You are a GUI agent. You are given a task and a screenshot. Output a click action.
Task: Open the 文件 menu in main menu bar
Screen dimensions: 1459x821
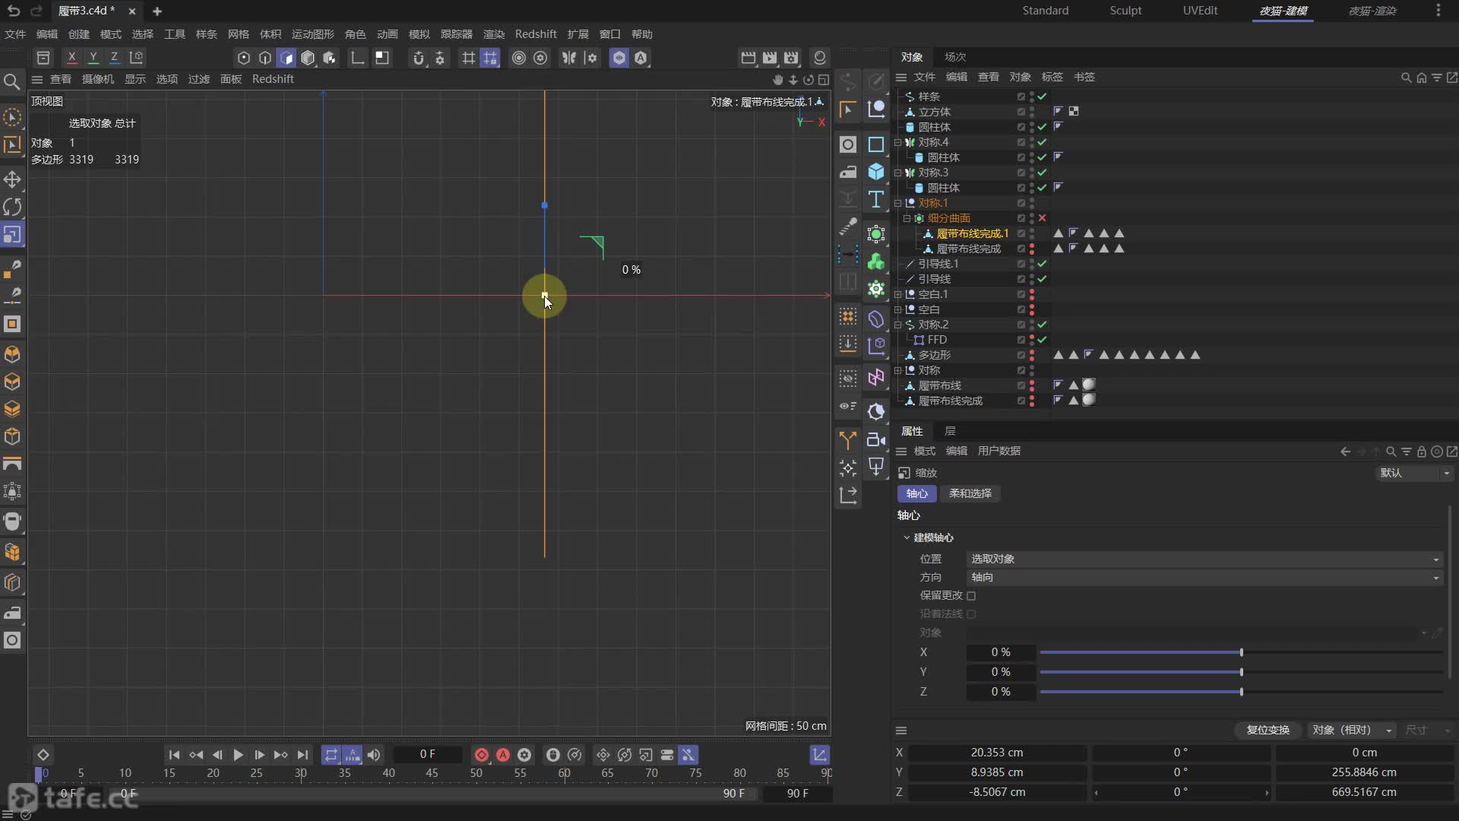click(15, 34)
